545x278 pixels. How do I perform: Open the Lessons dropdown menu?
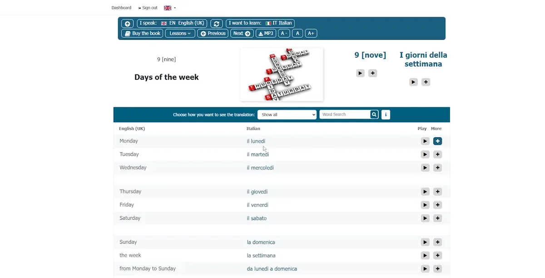(180, 33)
